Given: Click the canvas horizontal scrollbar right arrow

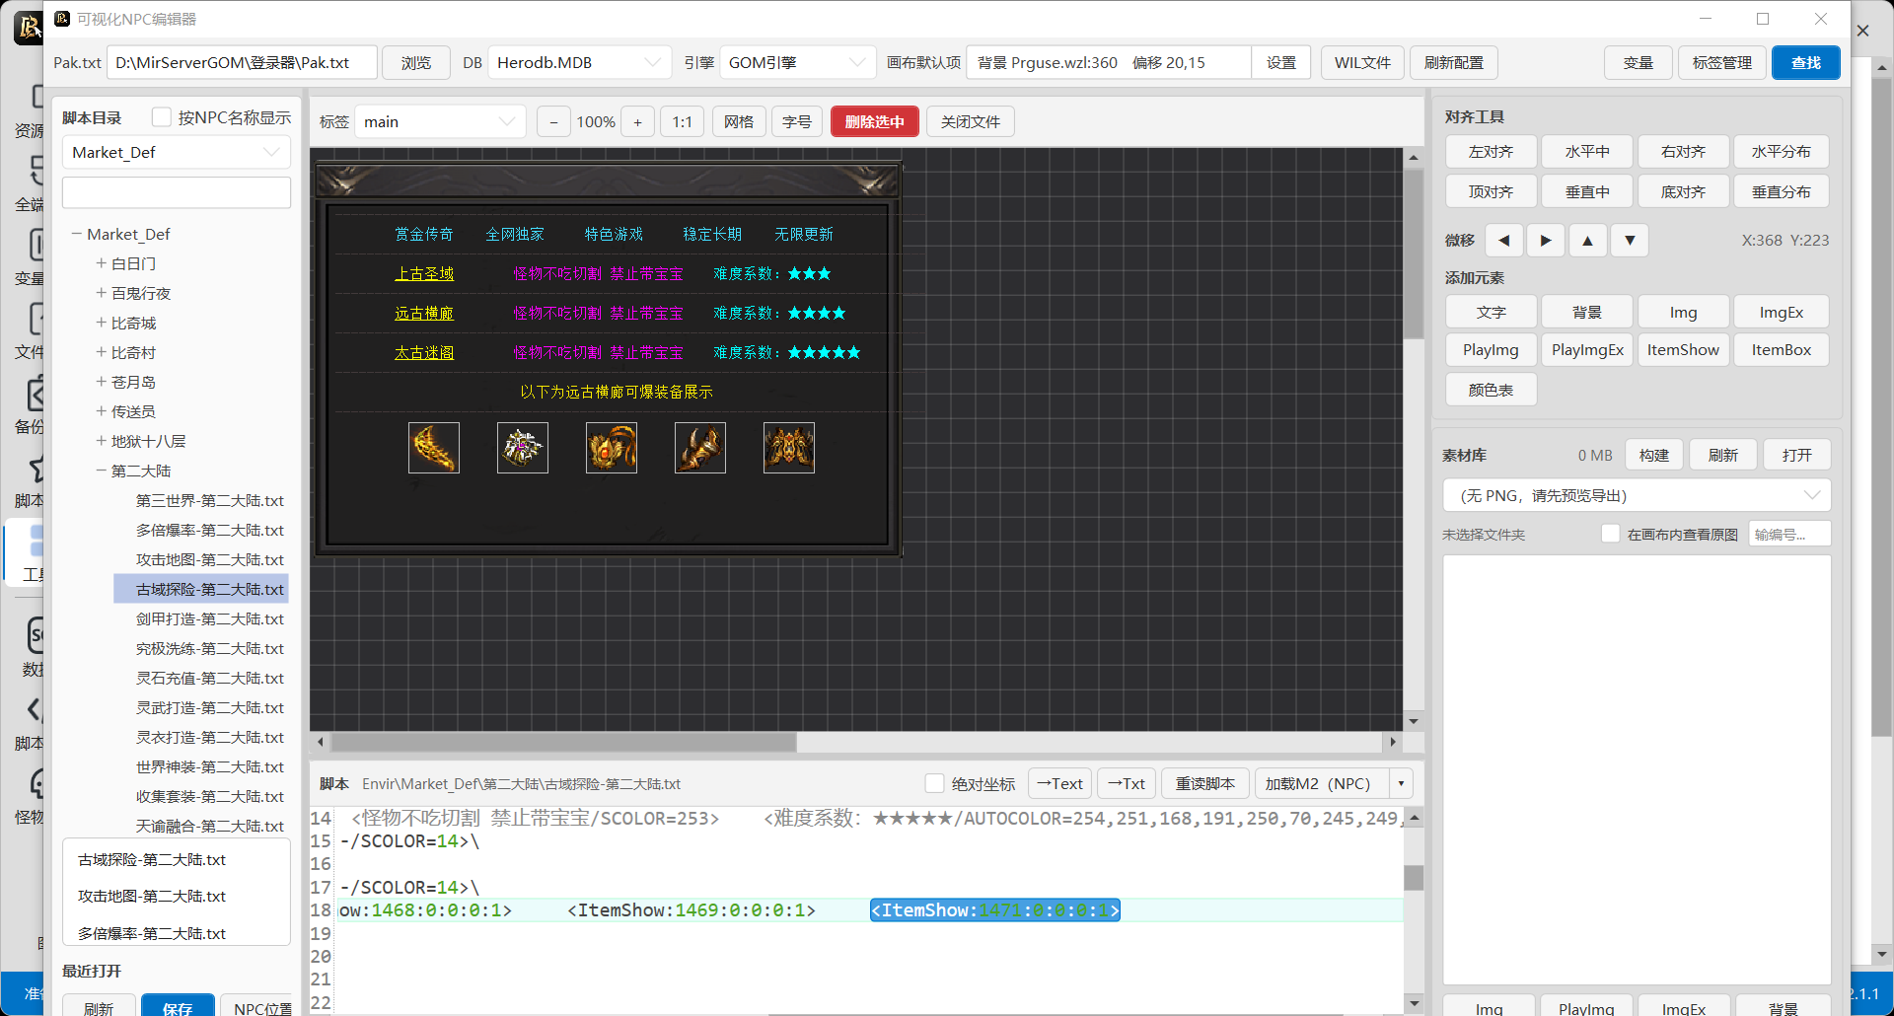Looking at the screenshot, I should pyautogui.click(x=1393, y=742).
